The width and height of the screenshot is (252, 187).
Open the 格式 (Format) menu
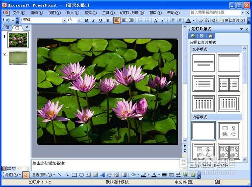90,13
